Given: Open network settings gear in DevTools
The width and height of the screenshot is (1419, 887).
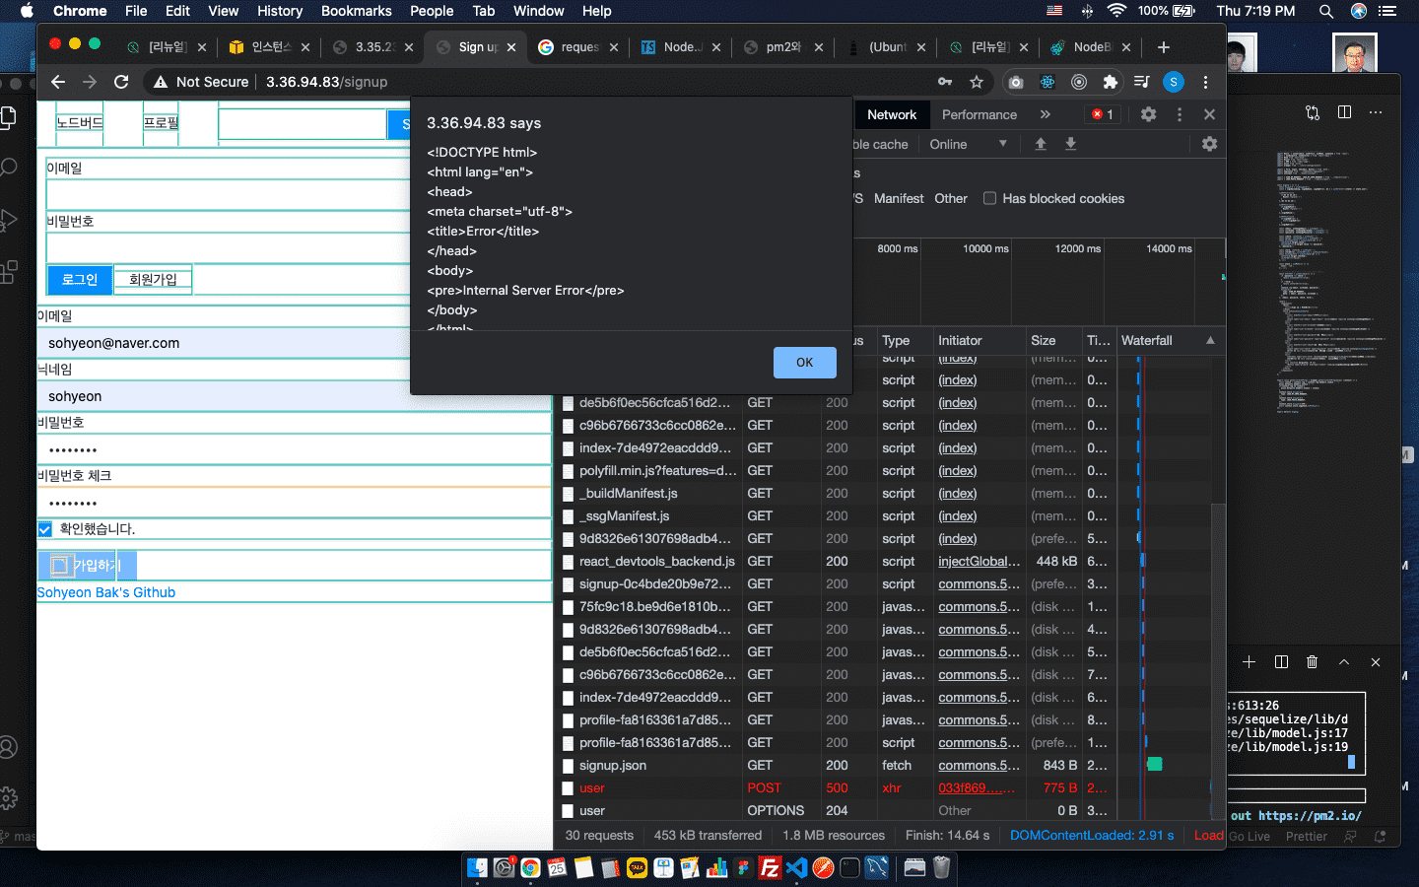Looking at the screenshot, I should [1209, 144].
